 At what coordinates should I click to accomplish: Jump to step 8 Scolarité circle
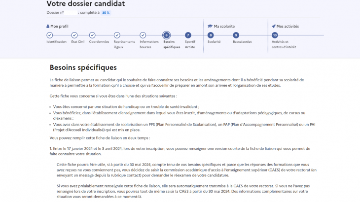[211, 35]
